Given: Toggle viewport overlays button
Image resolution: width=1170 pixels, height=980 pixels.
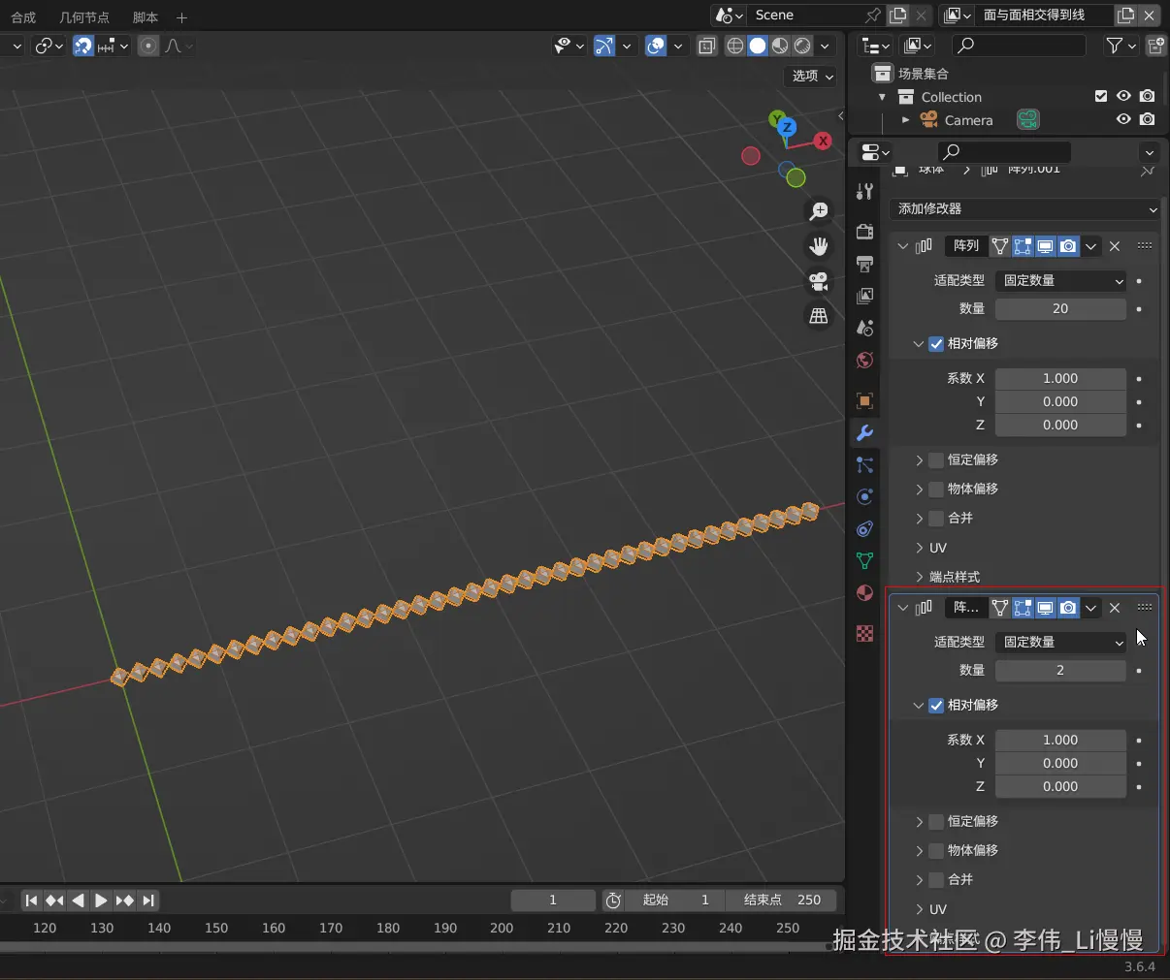Looking at the screenshot, I should [x=656, y=46].
